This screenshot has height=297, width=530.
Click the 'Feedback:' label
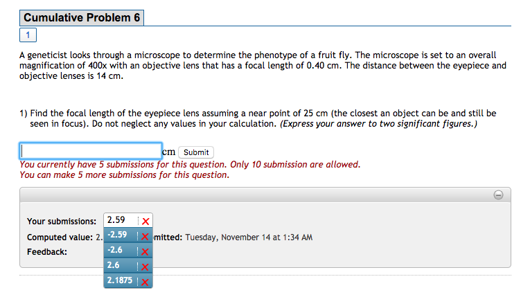(47, 252)
